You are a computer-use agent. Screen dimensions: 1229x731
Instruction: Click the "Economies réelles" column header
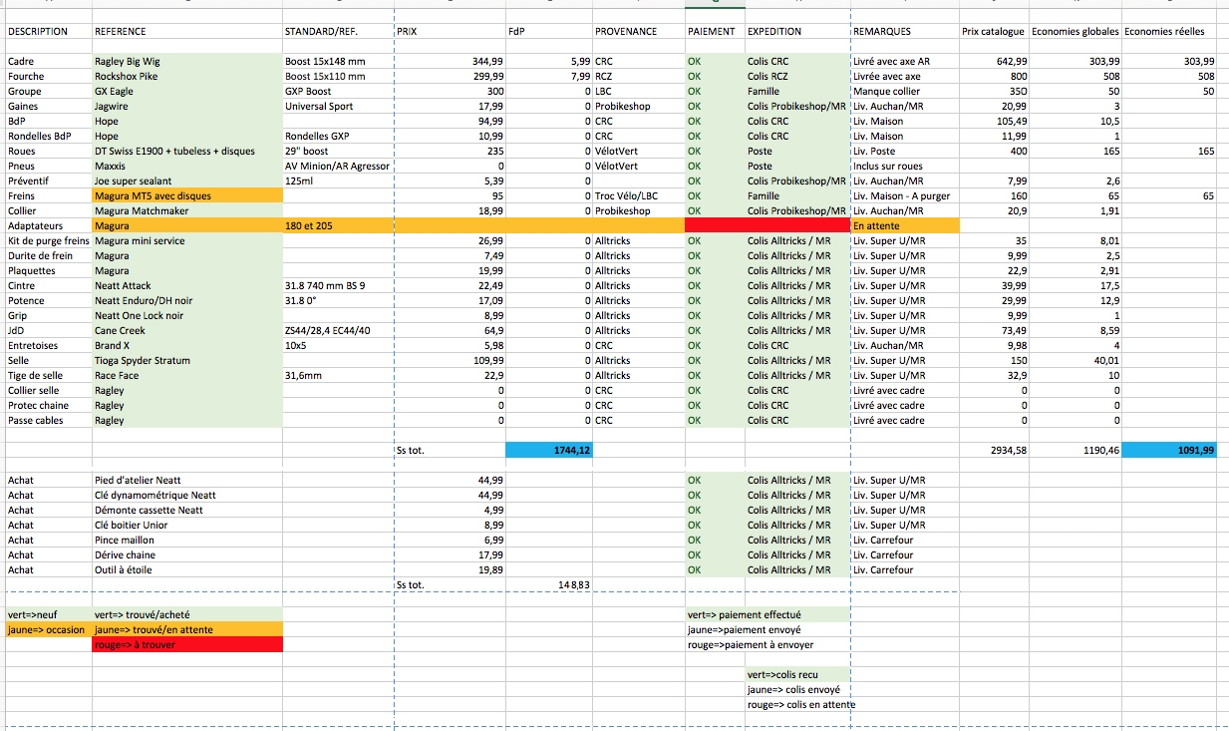[1168, 32]
